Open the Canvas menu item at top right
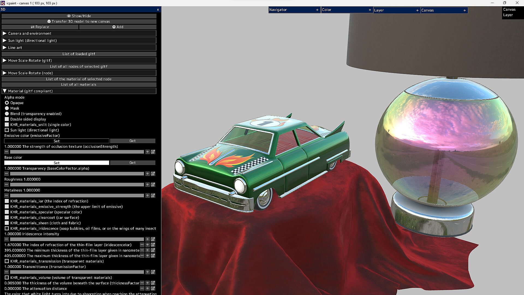The height and width of the screenshot is (295, 524). tap(509, 9)
